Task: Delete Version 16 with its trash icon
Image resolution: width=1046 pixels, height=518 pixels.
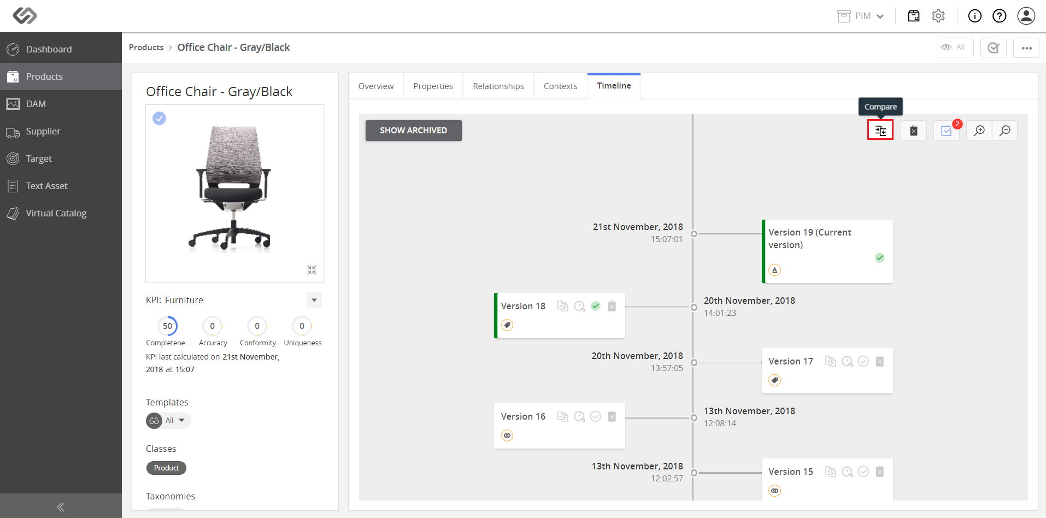Action: (x=612, y=416)
